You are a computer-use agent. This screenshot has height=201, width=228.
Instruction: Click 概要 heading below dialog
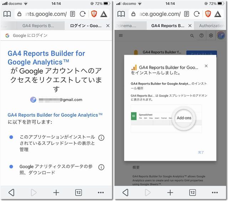click(136, 167)
